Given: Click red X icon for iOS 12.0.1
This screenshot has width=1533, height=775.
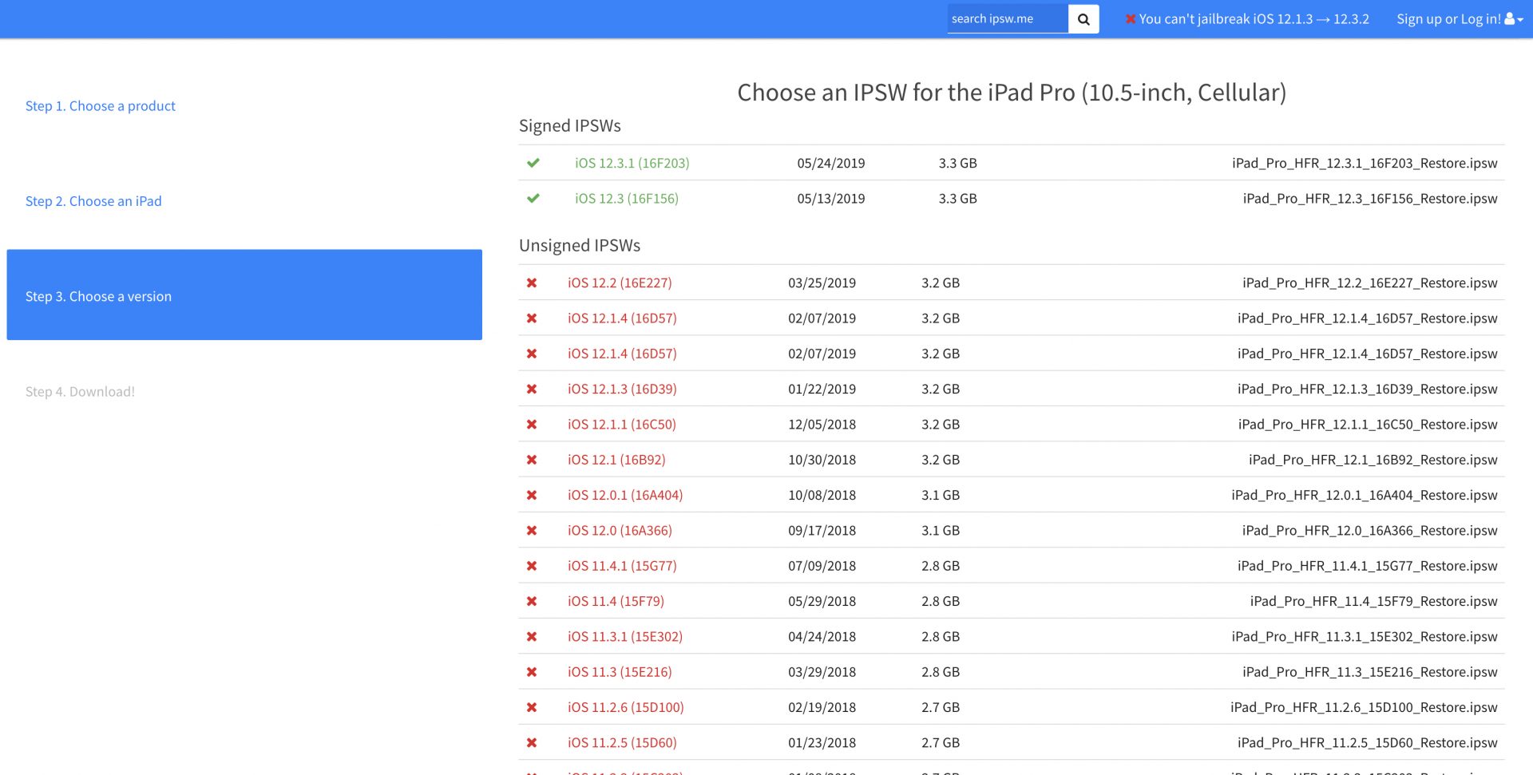Looking at the screenshot, I should coord(532,495).
